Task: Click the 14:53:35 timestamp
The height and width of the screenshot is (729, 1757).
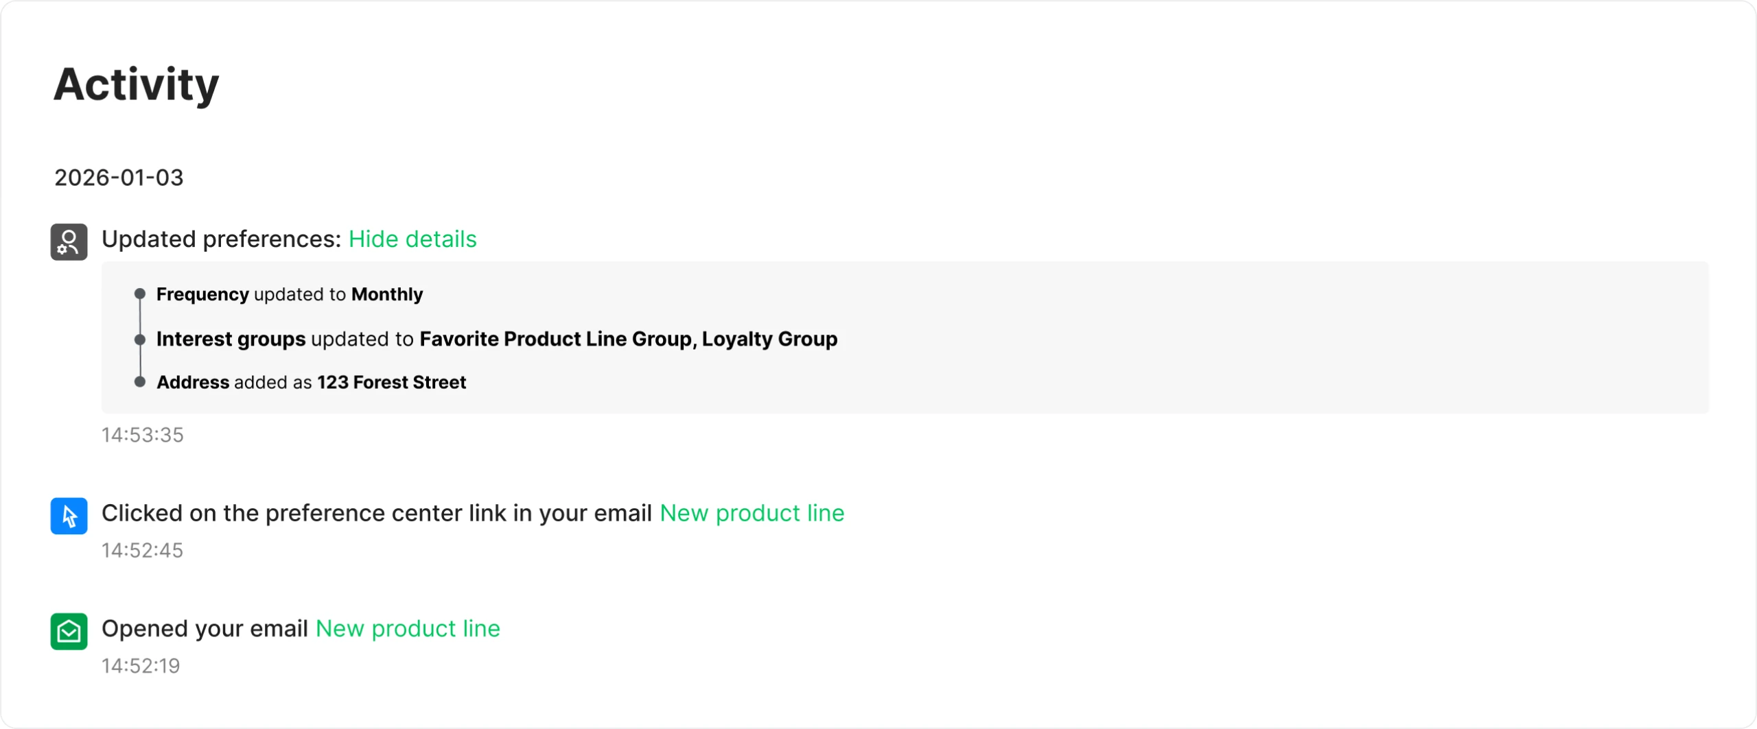Action: (x=143, y=435)
